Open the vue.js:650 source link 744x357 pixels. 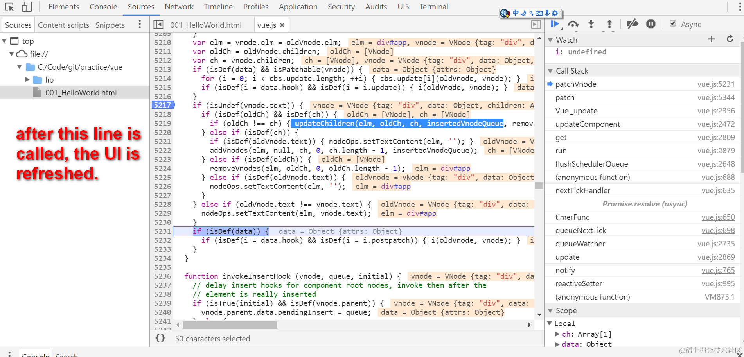pyautogui.click(x=718, y=217)
